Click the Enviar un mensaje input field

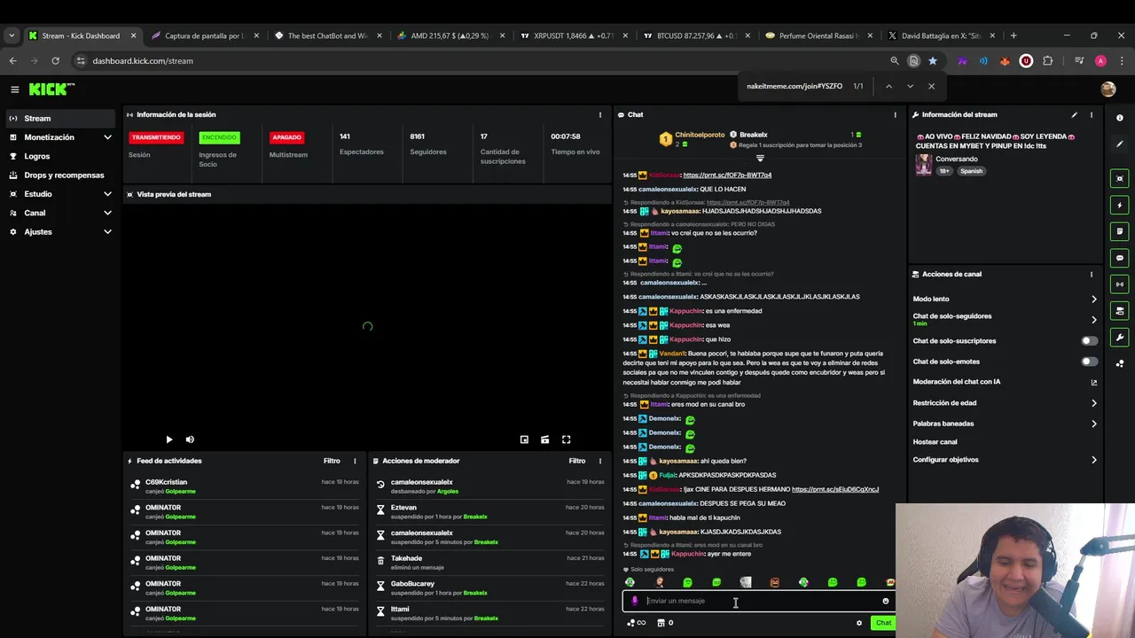(x=758, y=601)
